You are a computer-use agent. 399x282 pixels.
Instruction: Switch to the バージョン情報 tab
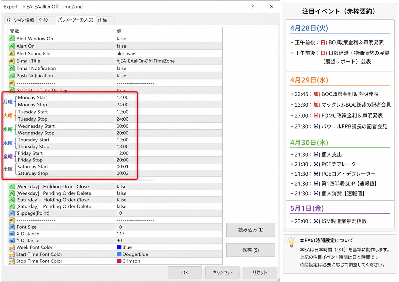(x=20, y=20)
